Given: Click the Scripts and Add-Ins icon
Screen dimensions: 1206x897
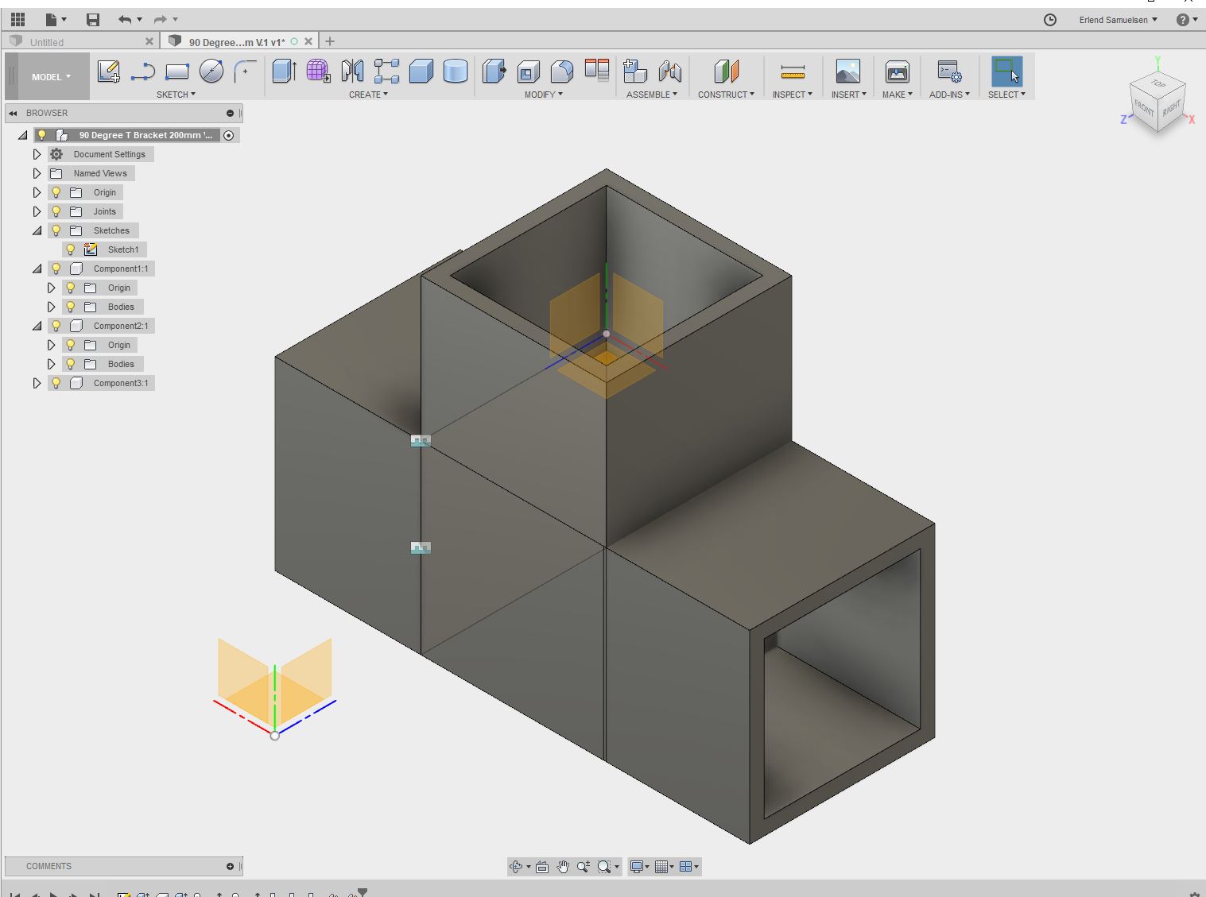Looking at the screenshot, I should coord(949,72).
